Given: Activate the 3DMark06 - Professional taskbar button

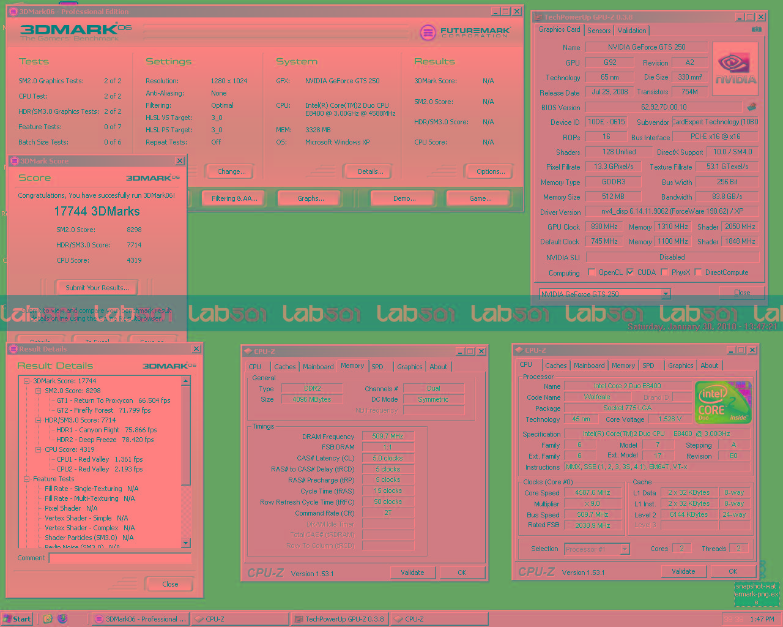Looking at the screenshot, I should pyautogui.click(x=140, y=619).
